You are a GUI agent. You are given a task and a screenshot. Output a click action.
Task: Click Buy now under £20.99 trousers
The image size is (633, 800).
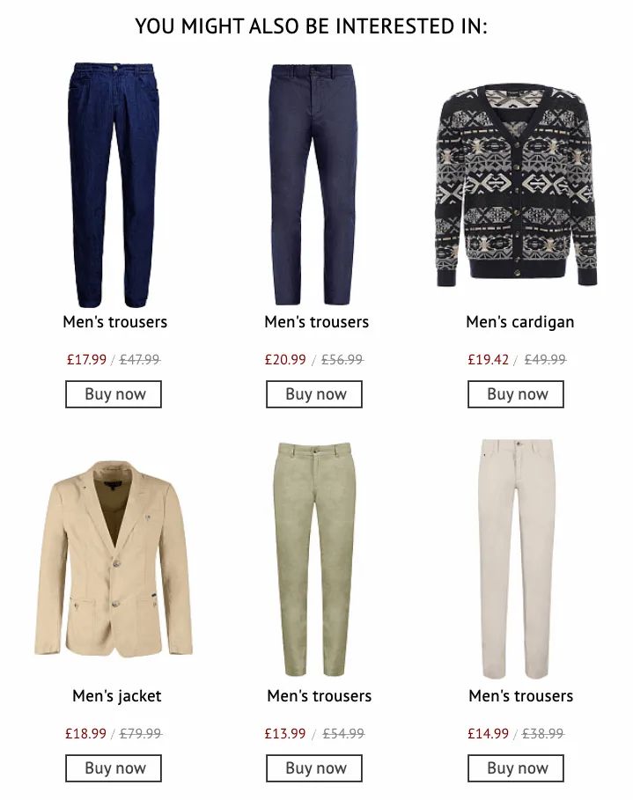(314, 394)
